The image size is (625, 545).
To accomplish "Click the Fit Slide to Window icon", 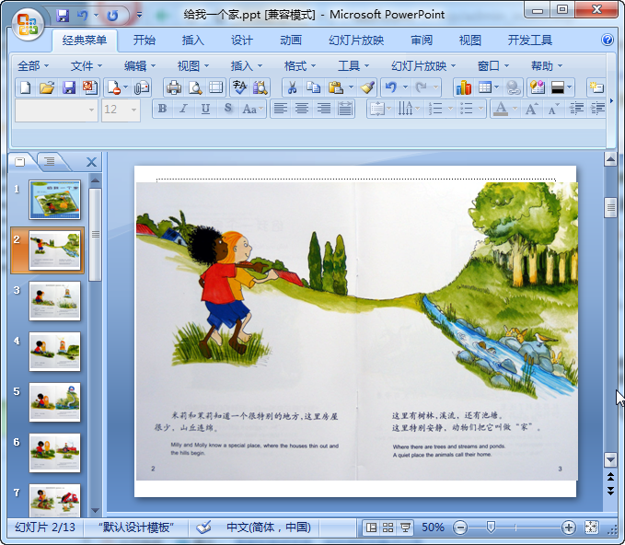I will (x=591, y=528).
